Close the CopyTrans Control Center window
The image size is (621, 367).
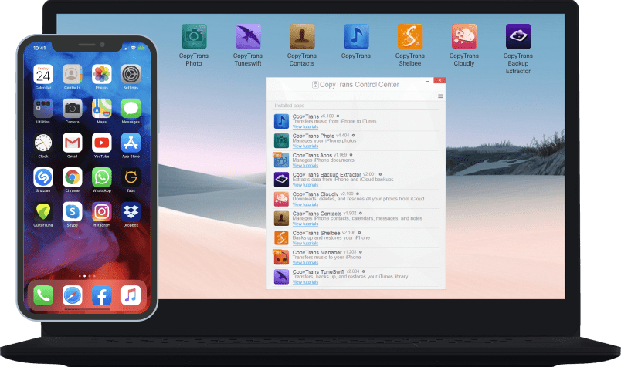(x=439, y=80)
